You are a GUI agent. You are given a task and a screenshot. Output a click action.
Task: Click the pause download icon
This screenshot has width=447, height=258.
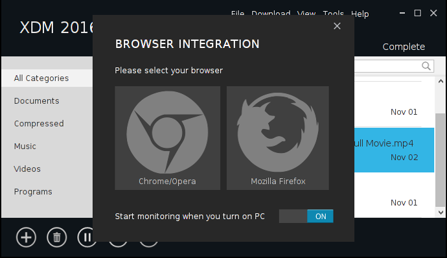pos(86,237)
